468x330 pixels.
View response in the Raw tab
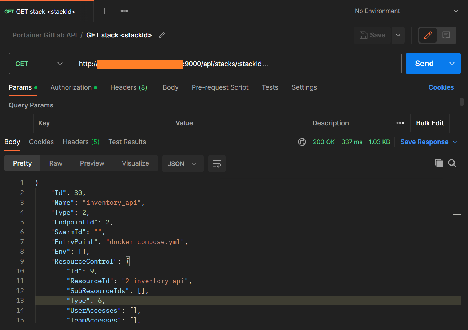(x=55, y=163)
